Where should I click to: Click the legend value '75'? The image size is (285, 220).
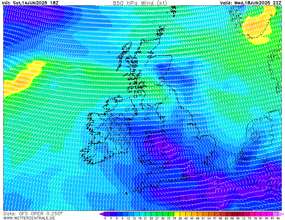[x=249, y=218]
